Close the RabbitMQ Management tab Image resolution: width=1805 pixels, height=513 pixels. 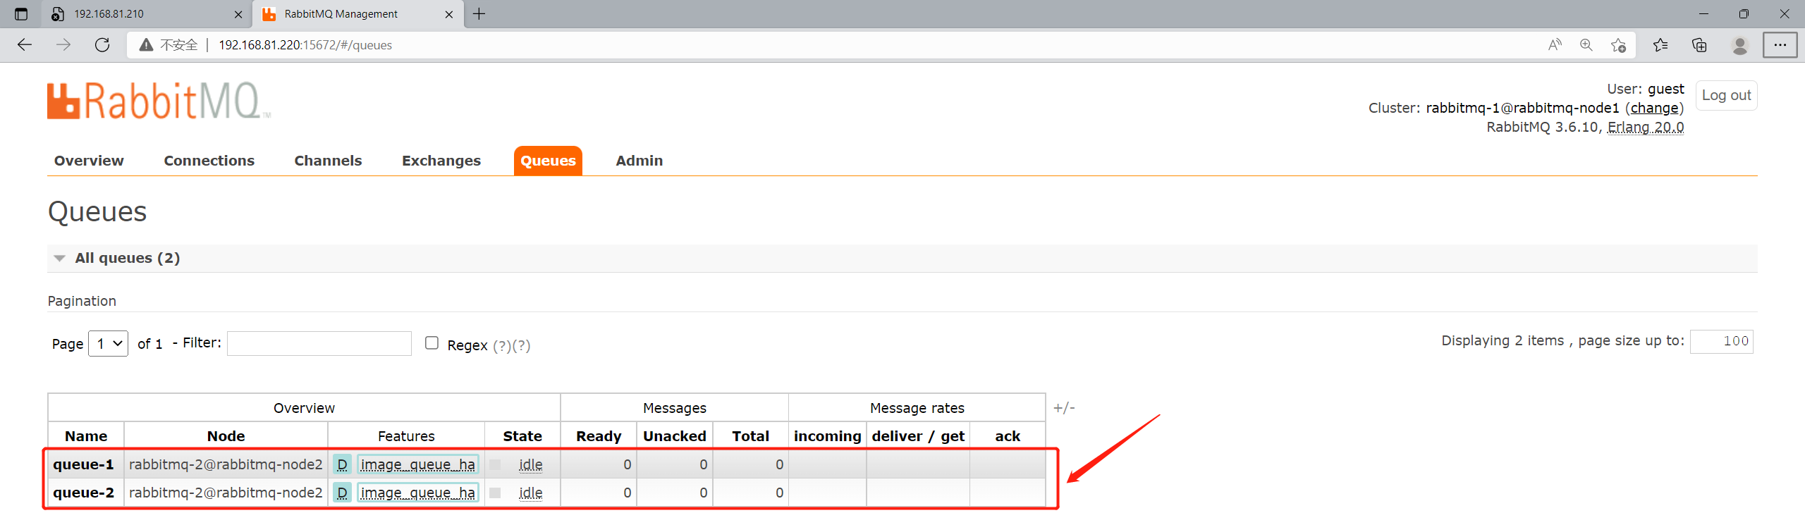click(449, 14)
